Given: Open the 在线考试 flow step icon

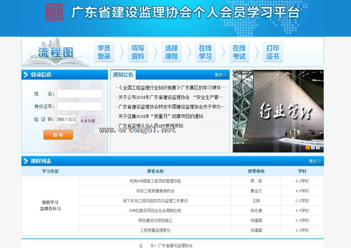Looking at the screenshot, I should click(239, 52).
